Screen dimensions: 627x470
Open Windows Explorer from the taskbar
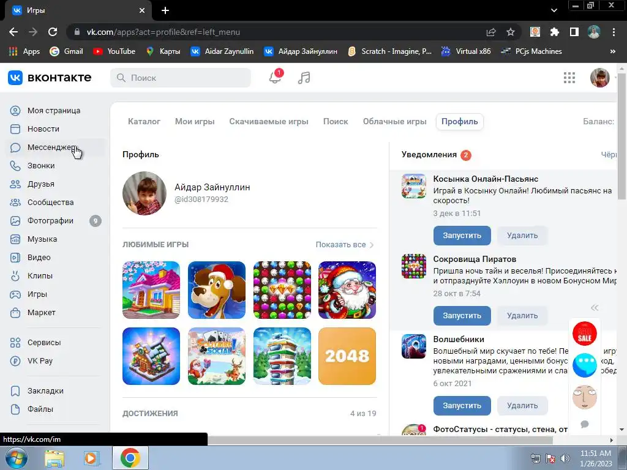tap(54, 458)
